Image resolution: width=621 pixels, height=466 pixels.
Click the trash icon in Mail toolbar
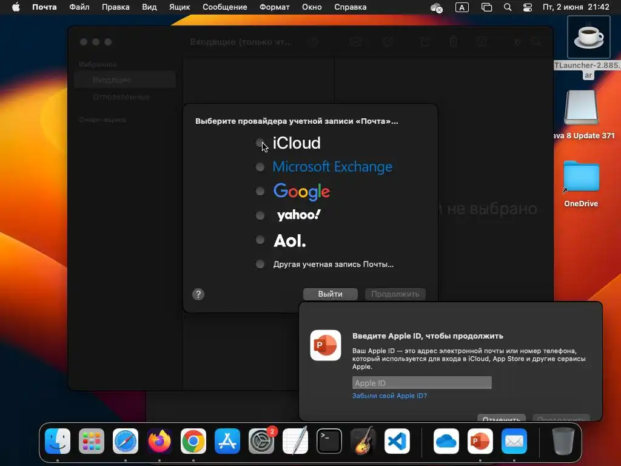pos(454,42)
